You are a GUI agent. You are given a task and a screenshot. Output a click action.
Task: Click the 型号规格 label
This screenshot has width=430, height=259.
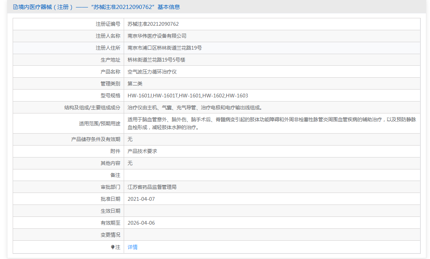[x=110, y=96]
